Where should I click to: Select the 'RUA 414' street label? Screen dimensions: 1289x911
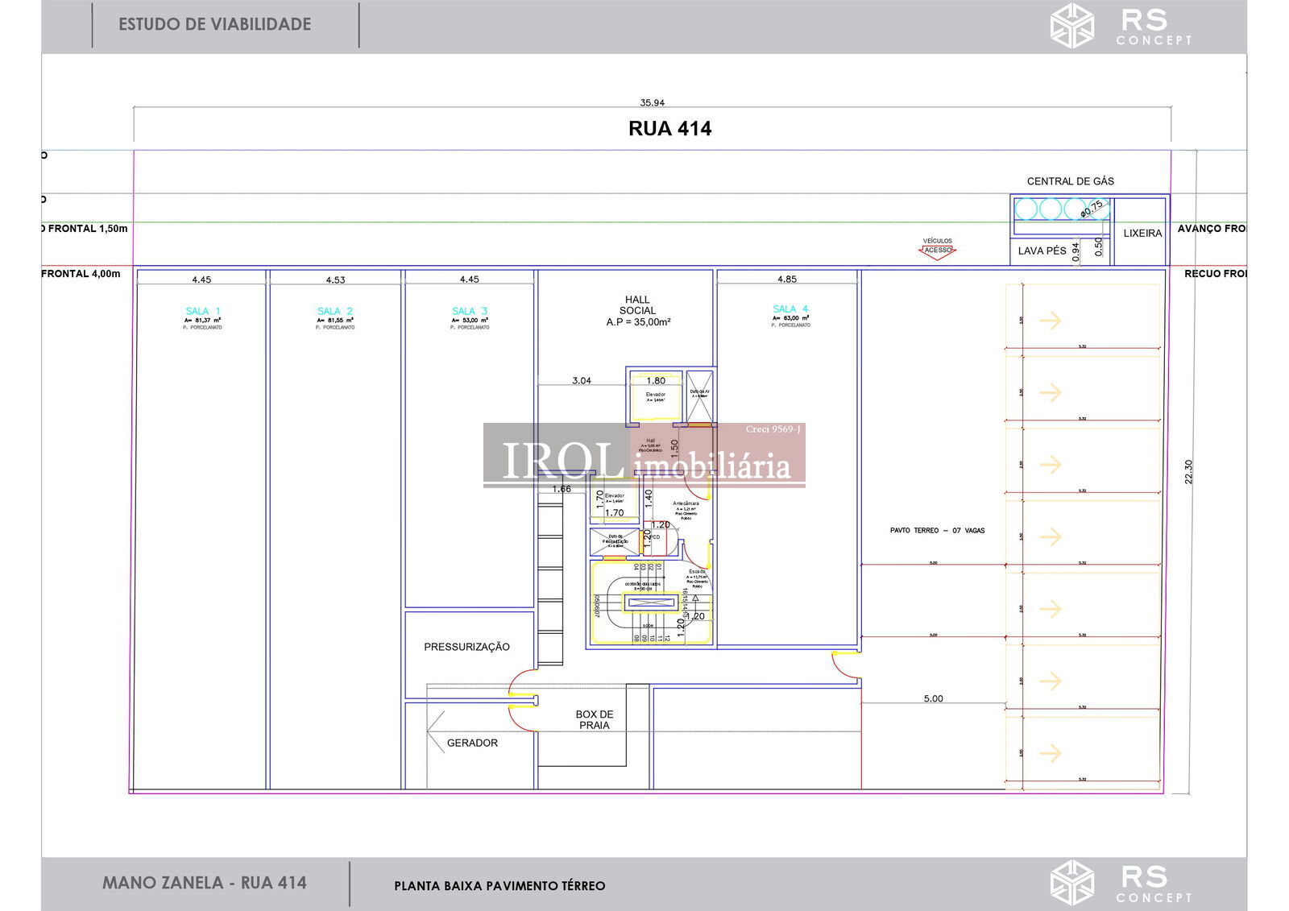click(x=669, y=128)
